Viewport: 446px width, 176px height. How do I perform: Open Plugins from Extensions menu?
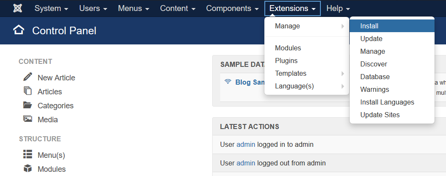tap(286, 61)
